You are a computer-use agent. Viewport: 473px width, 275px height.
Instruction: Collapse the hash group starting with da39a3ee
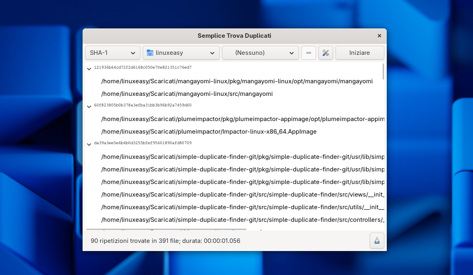pyautogui.click(x=89, y=144)
